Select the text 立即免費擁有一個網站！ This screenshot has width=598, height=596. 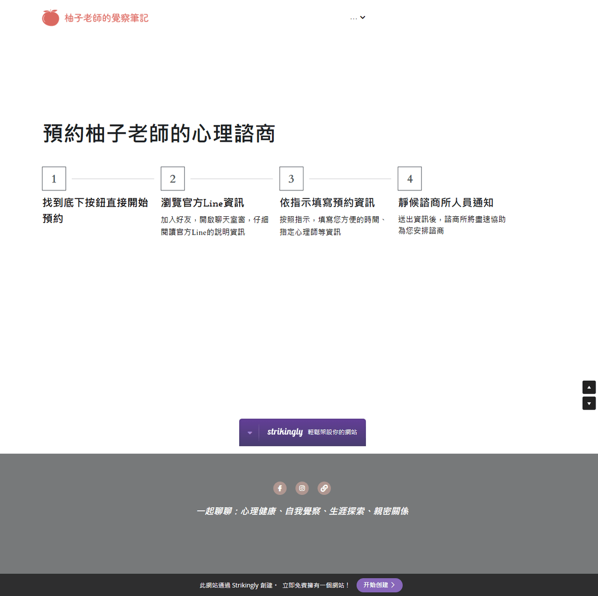316,585
